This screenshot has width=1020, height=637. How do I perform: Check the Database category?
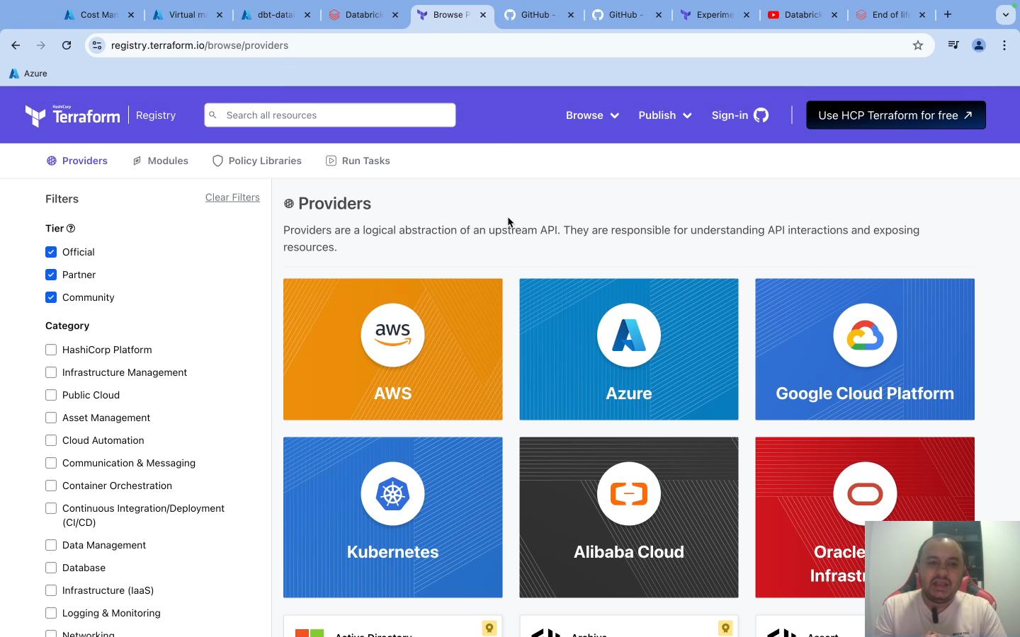(51, 568)
